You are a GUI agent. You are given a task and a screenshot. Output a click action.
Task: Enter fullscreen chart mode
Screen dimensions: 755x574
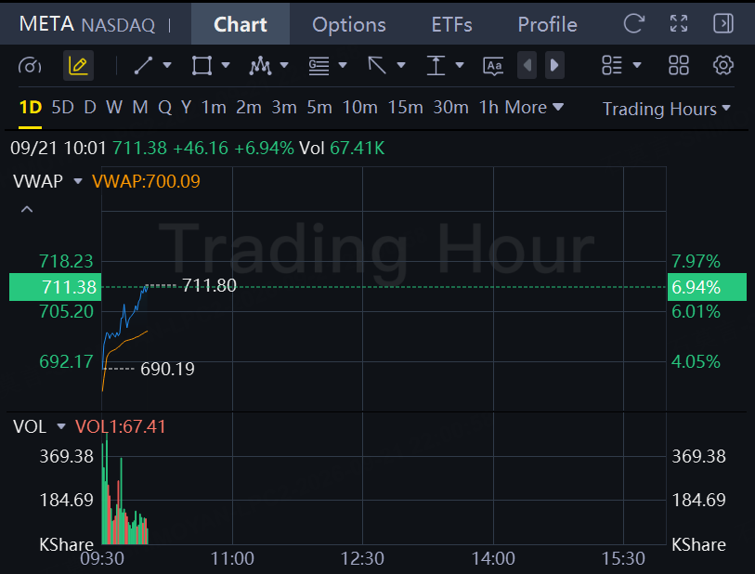pos(679,23)
